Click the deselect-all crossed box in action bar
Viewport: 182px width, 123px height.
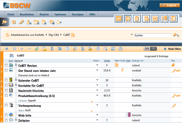click(14, 49)
